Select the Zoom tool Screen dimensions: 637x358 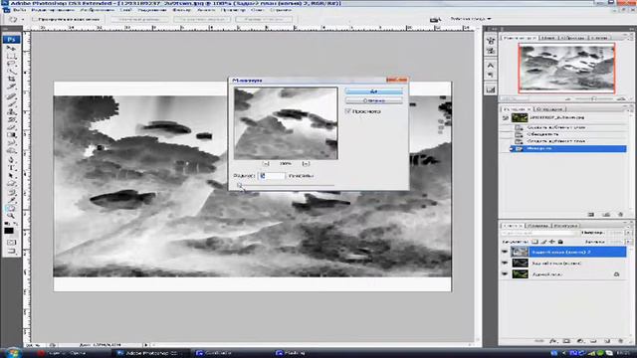(x=11, y=216)
